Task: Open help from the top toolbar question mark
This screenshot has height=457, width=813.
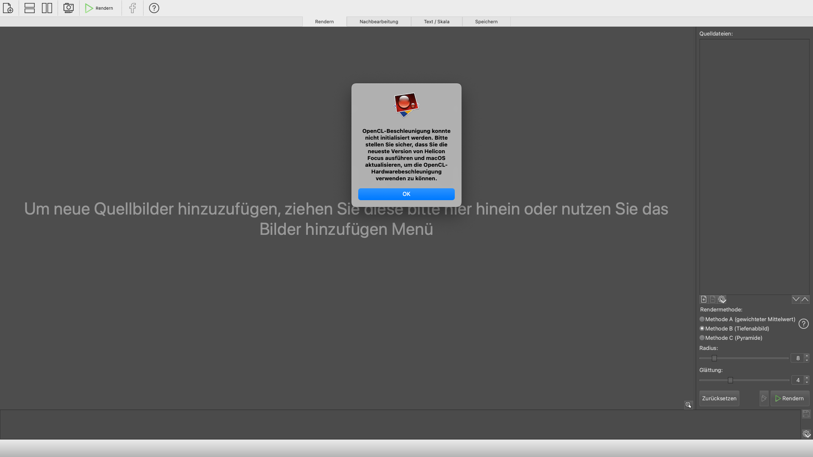Action: point(154,8)
